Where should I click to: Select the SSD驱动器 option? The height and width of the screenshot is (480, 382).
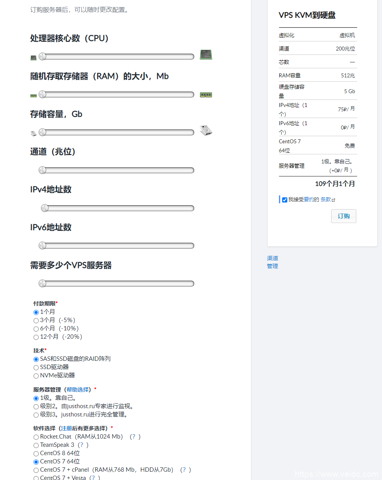(x=36, y=367)
